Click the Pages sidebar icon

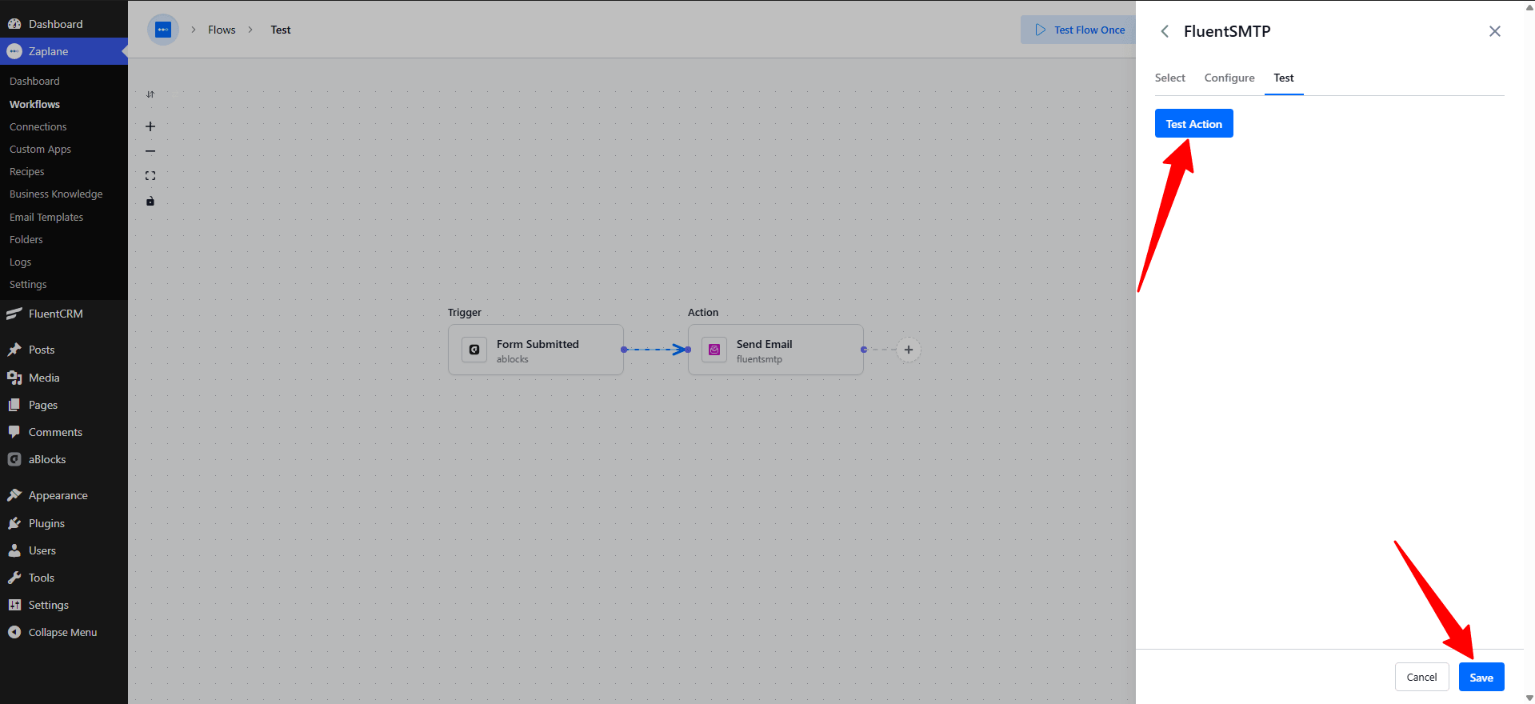click(14, 405)
